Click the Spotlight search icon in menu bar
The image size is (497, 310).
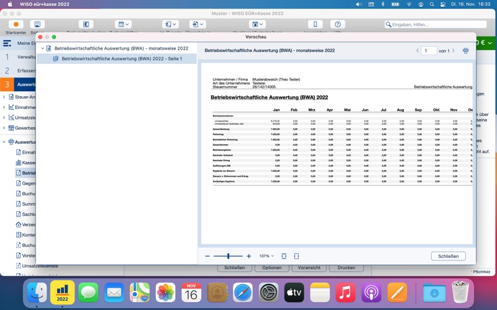tap(432, 4)
